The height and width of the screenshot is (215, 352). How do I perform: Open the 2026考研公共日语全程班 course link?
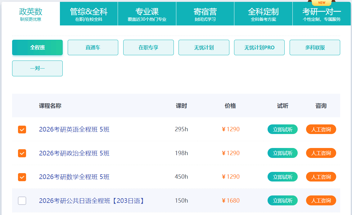click(92, 201)
